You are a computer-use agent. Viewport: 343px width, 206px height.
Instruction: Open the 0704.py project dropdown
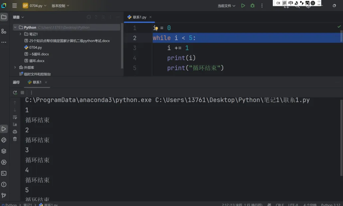coord(35,6)
